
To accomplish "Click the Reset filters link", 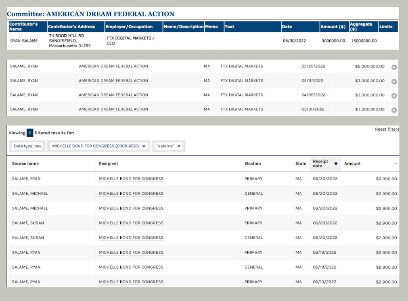I will (x=387, y=129).
